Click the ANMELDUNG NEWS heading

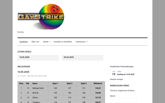pyautogui.click(x=119, y=85)
